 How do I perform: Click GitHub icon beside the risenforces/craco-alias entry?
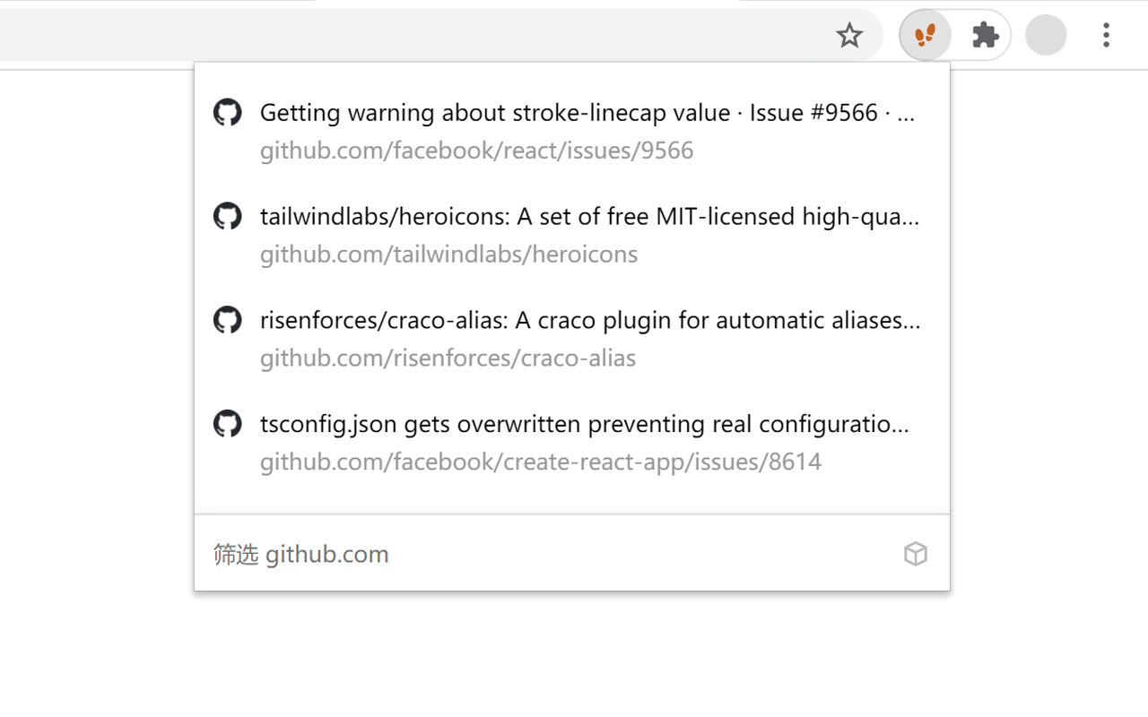pyautogui.click(x=227, y=321)
